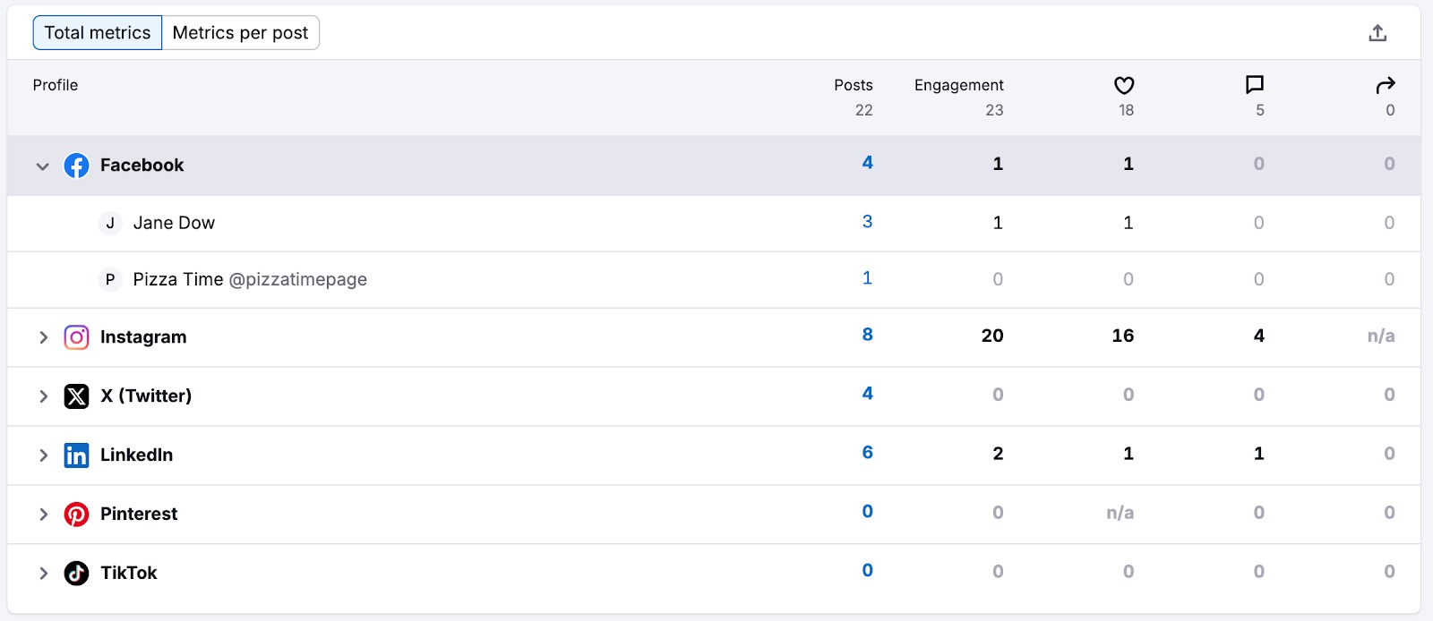Click the total posts value 22
The image size is (1433, 621).
863,110
